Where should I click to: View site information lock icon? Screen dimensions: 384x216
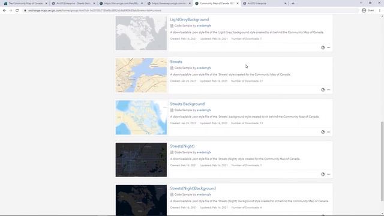25,11
